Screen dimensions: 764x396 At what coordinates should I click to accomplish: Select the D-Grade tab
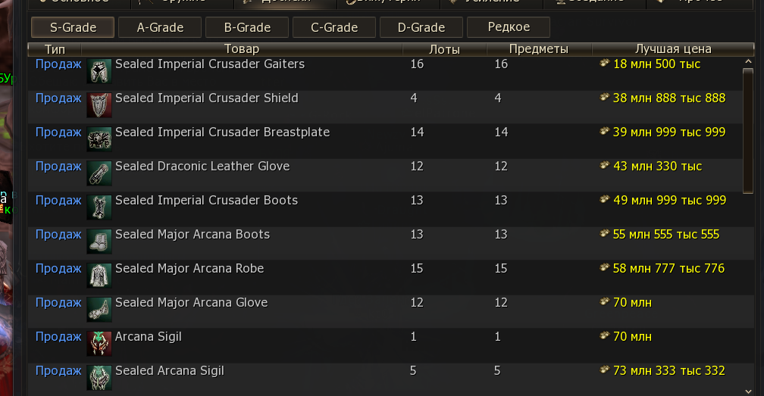click(422, 28)
